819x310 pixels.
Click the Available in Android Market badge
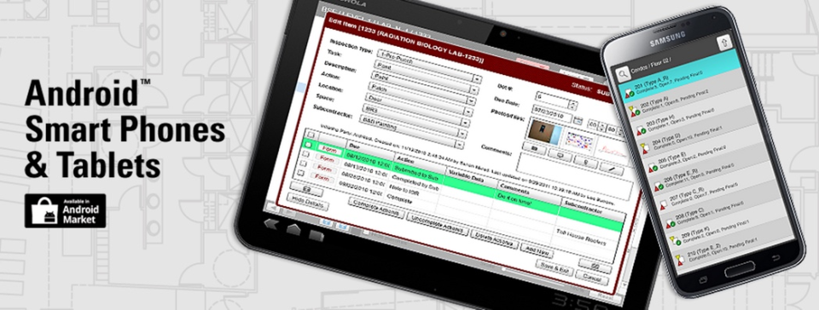[66, 211]
